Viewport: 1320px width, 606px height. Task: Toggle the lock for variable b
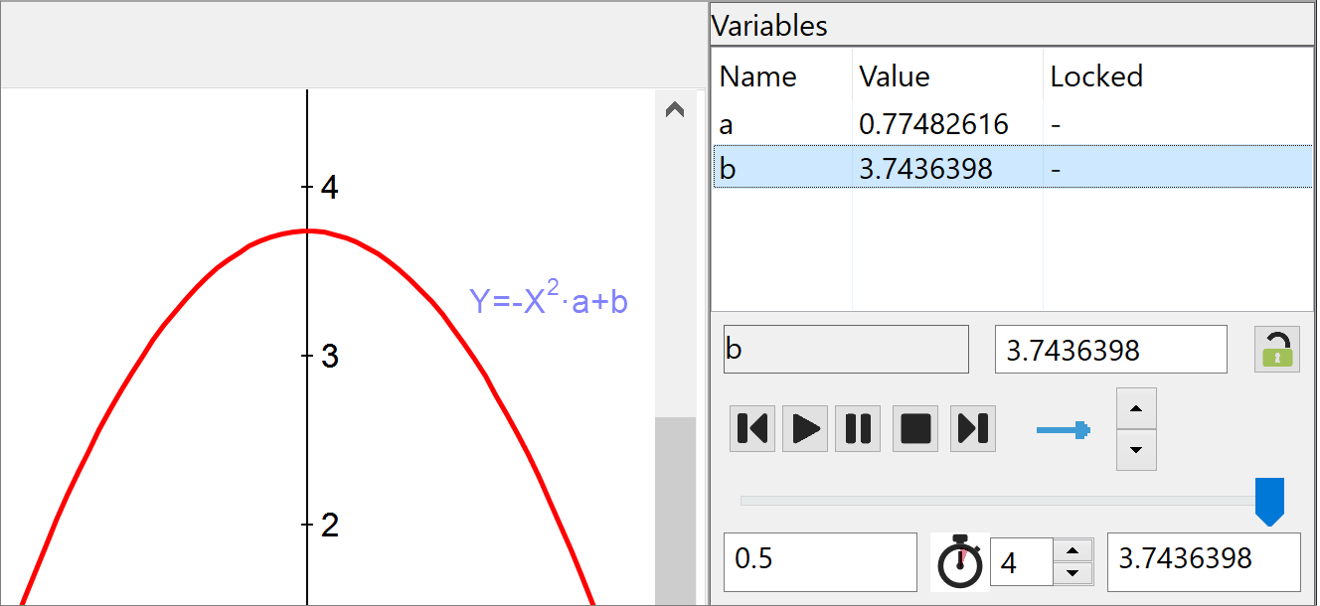coord(1276,349)
